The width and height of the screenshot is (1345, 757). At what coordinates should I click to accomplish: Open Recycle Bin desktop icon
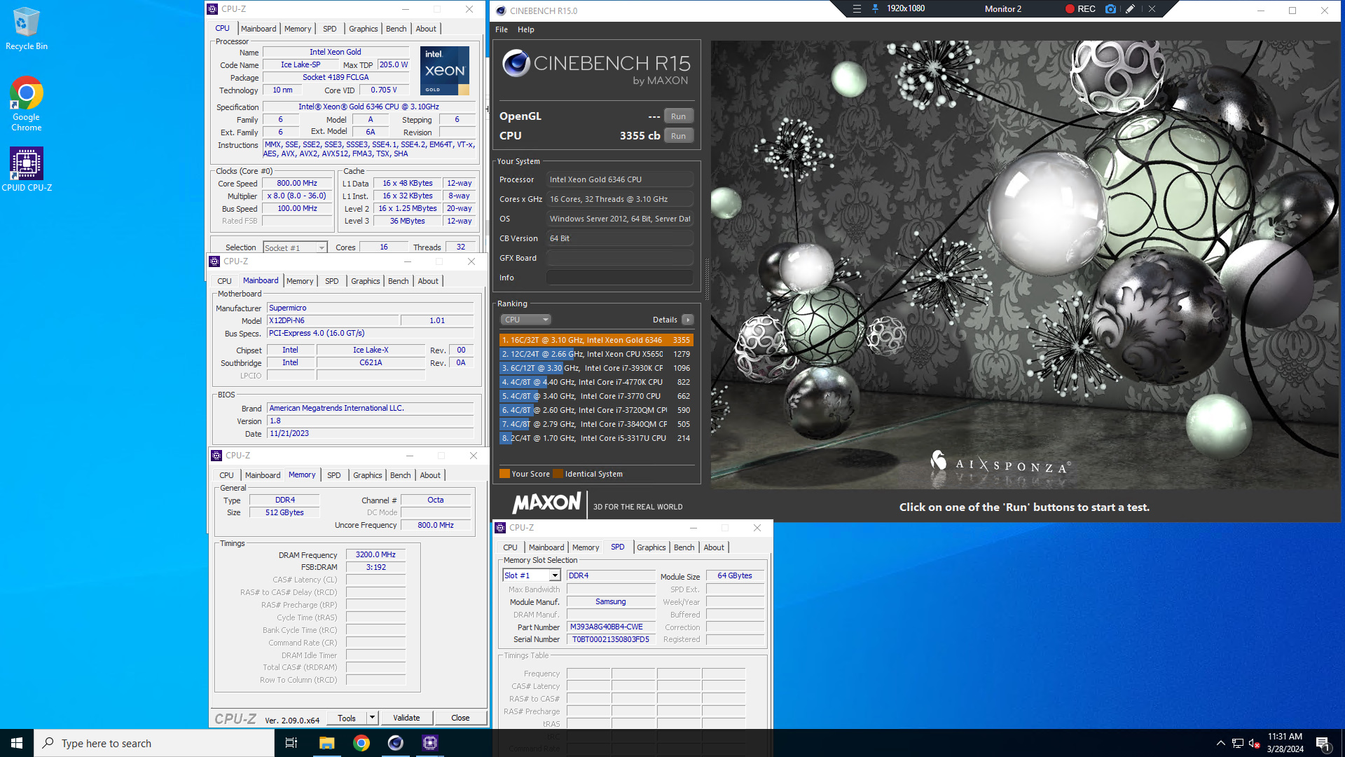pyautogui.click(x=27, y=29)
